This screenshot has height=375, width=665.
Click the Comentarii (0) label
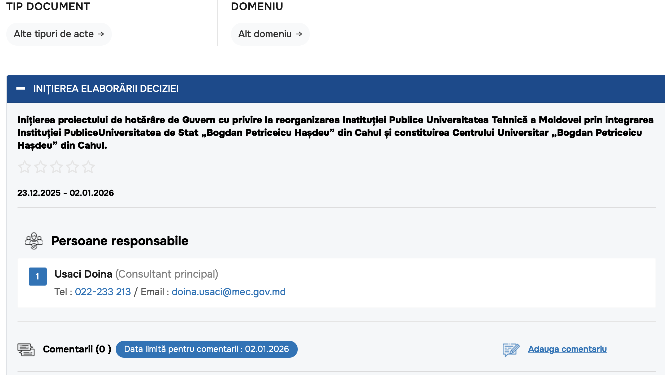coord(77,349)
